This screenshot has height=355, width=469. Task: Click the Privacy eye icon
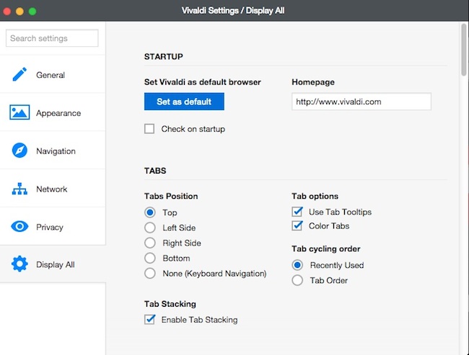[x=19, y=227]
